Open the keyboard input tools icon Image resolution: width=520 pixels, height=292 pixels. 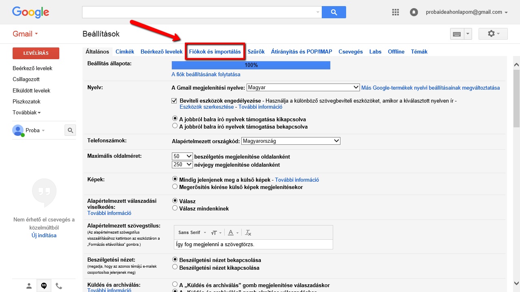(457, 34)
